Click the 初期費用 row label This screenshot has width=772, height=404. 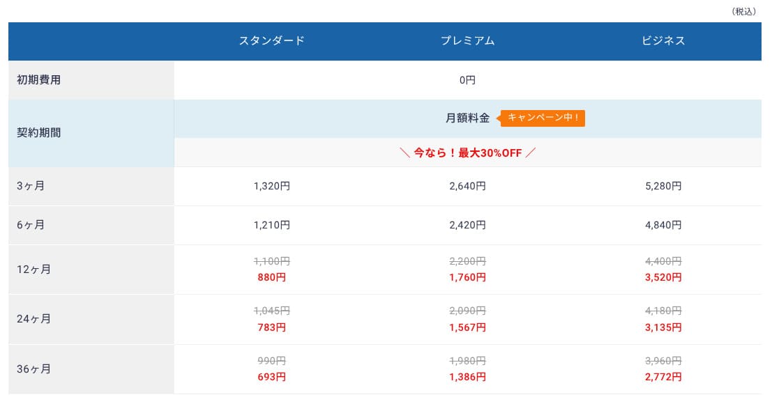click(x=39, y=80)
